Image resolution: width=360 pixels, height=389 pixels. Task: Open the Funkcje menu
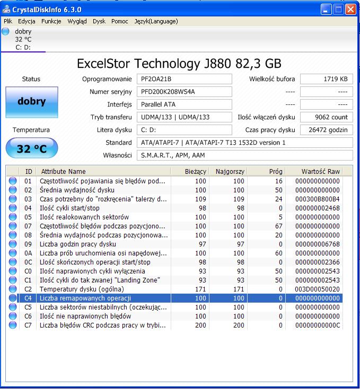point(51,21)
